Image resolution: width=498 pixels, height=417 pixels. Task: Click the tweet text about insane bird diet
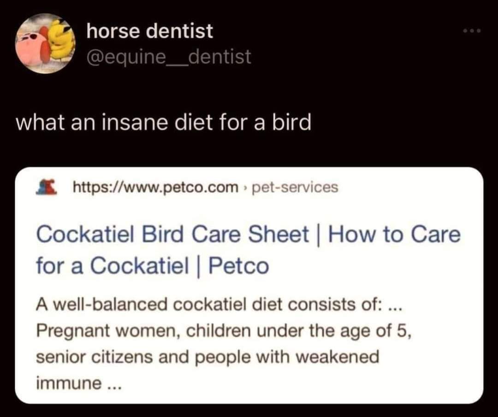164,123
